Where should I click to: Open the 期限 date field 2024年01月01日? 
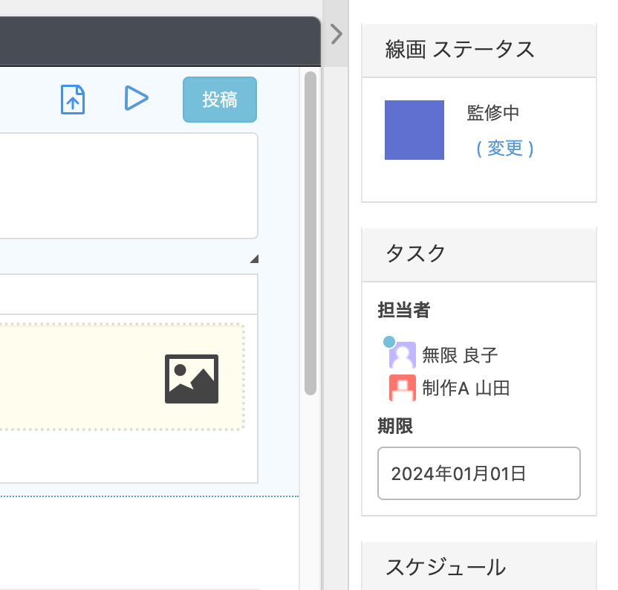(479, 473)
